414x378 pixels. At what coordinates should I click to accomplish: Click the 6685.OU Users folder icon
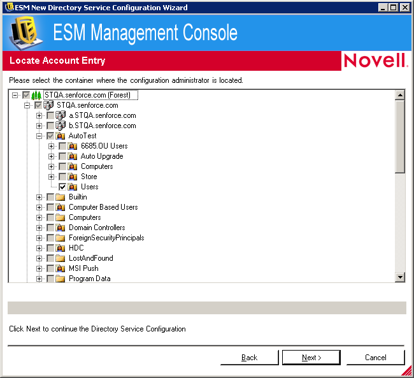click(73, 146)
